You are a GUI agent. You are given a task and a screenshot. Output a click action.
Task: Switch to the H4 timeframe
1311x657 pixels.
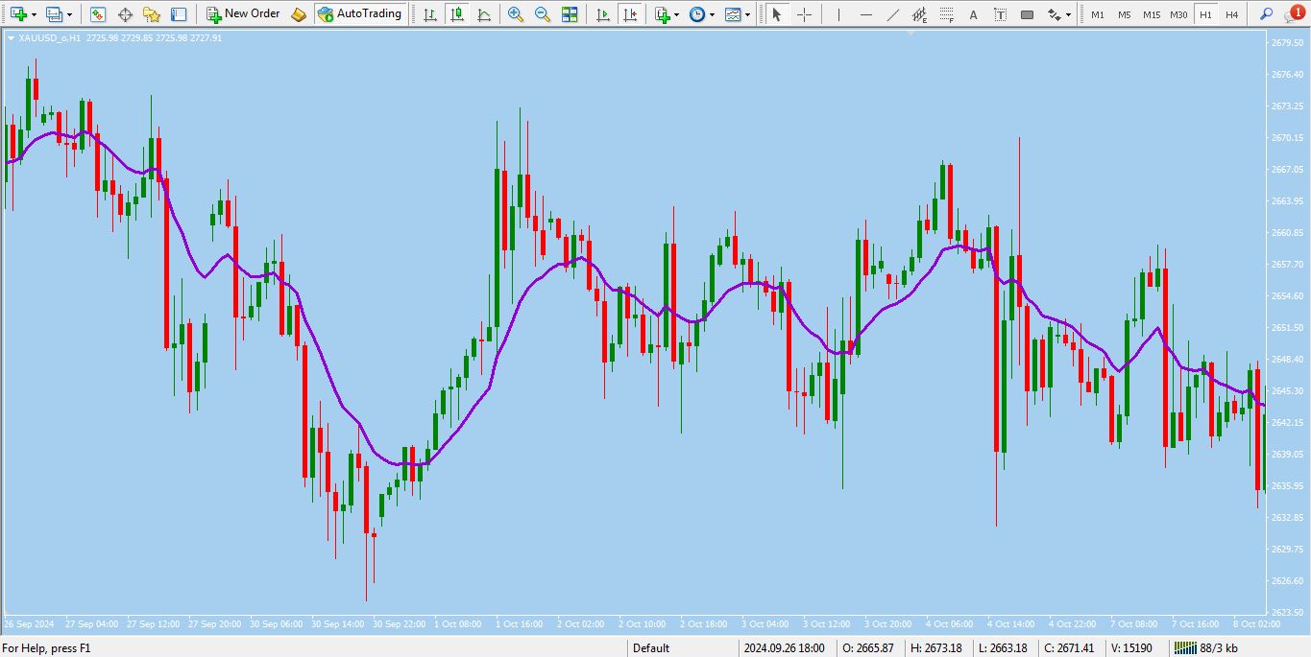point(1231,14)
